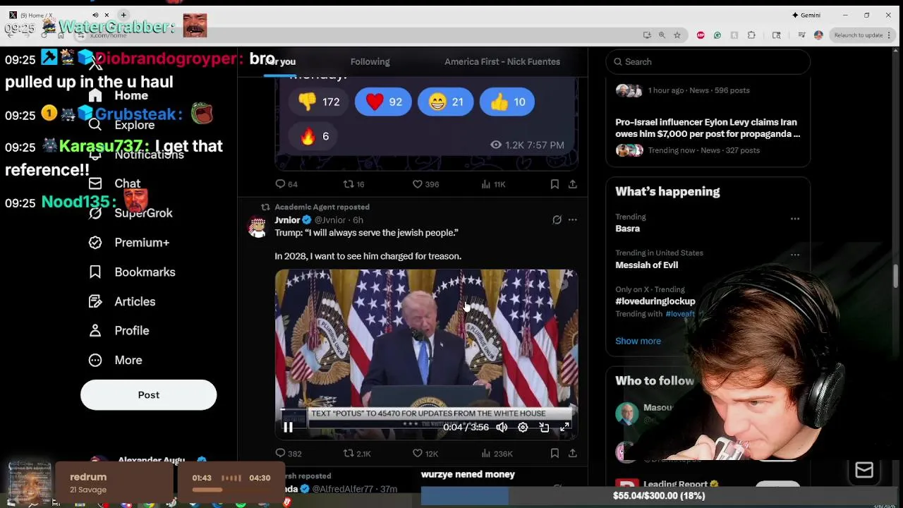Click the fire reaction with 6
The height and width of the screenshot is (508, 903).
tap(314, 136)
